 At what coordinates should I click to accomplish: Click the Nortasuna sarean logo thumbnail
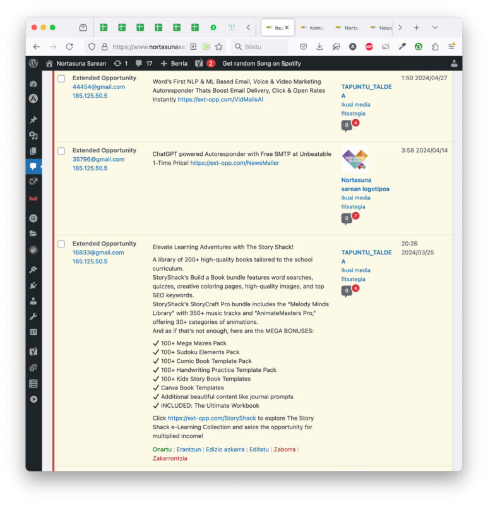[355, 159]
